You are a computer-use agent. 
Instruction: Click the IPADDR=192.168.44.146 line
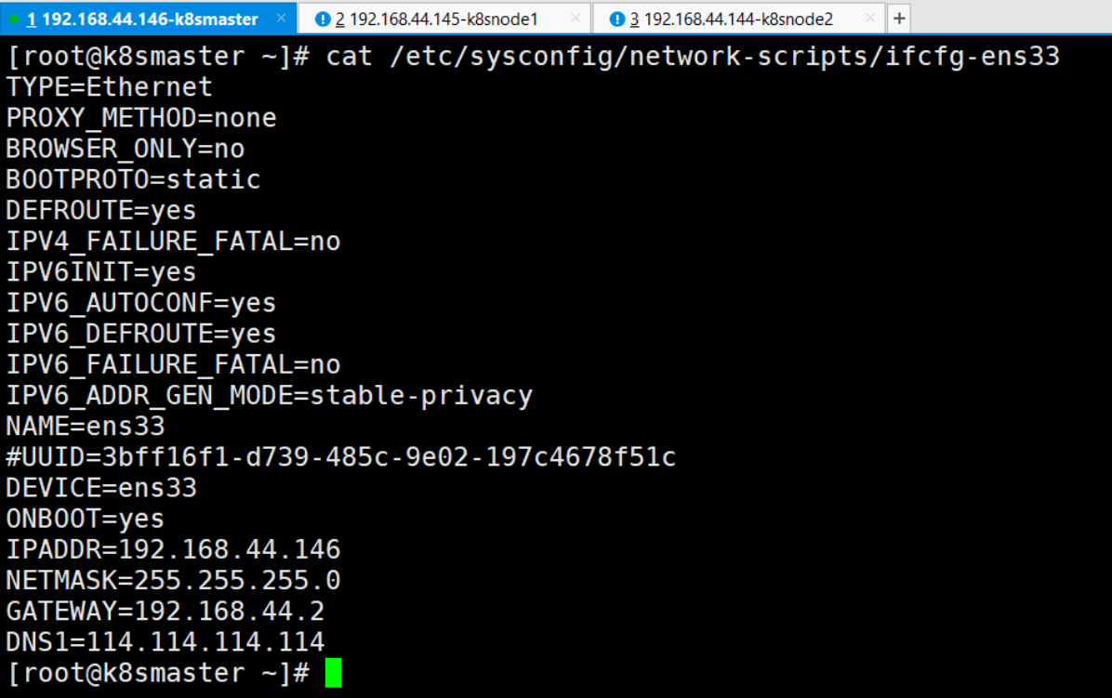click(x=174, y=550)
